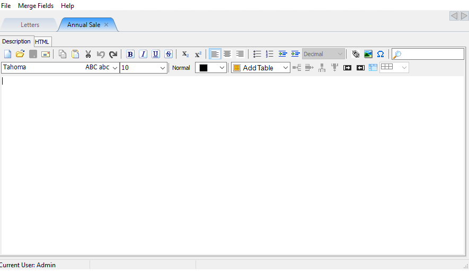Create a new blank document
The width and height of the screenshot is (469, 272).
(x=7, y=54)
